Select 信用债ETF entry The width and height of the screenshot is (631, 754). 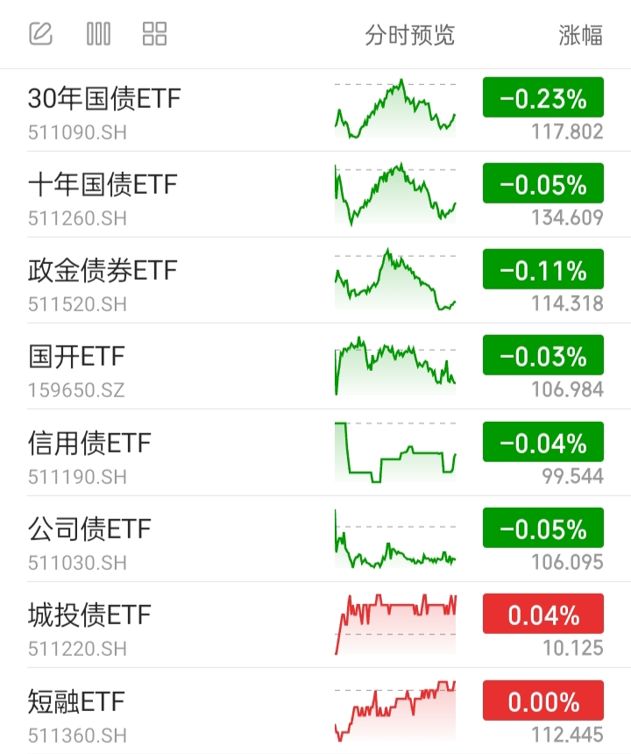pyautogui.click(x=89, y=442)
